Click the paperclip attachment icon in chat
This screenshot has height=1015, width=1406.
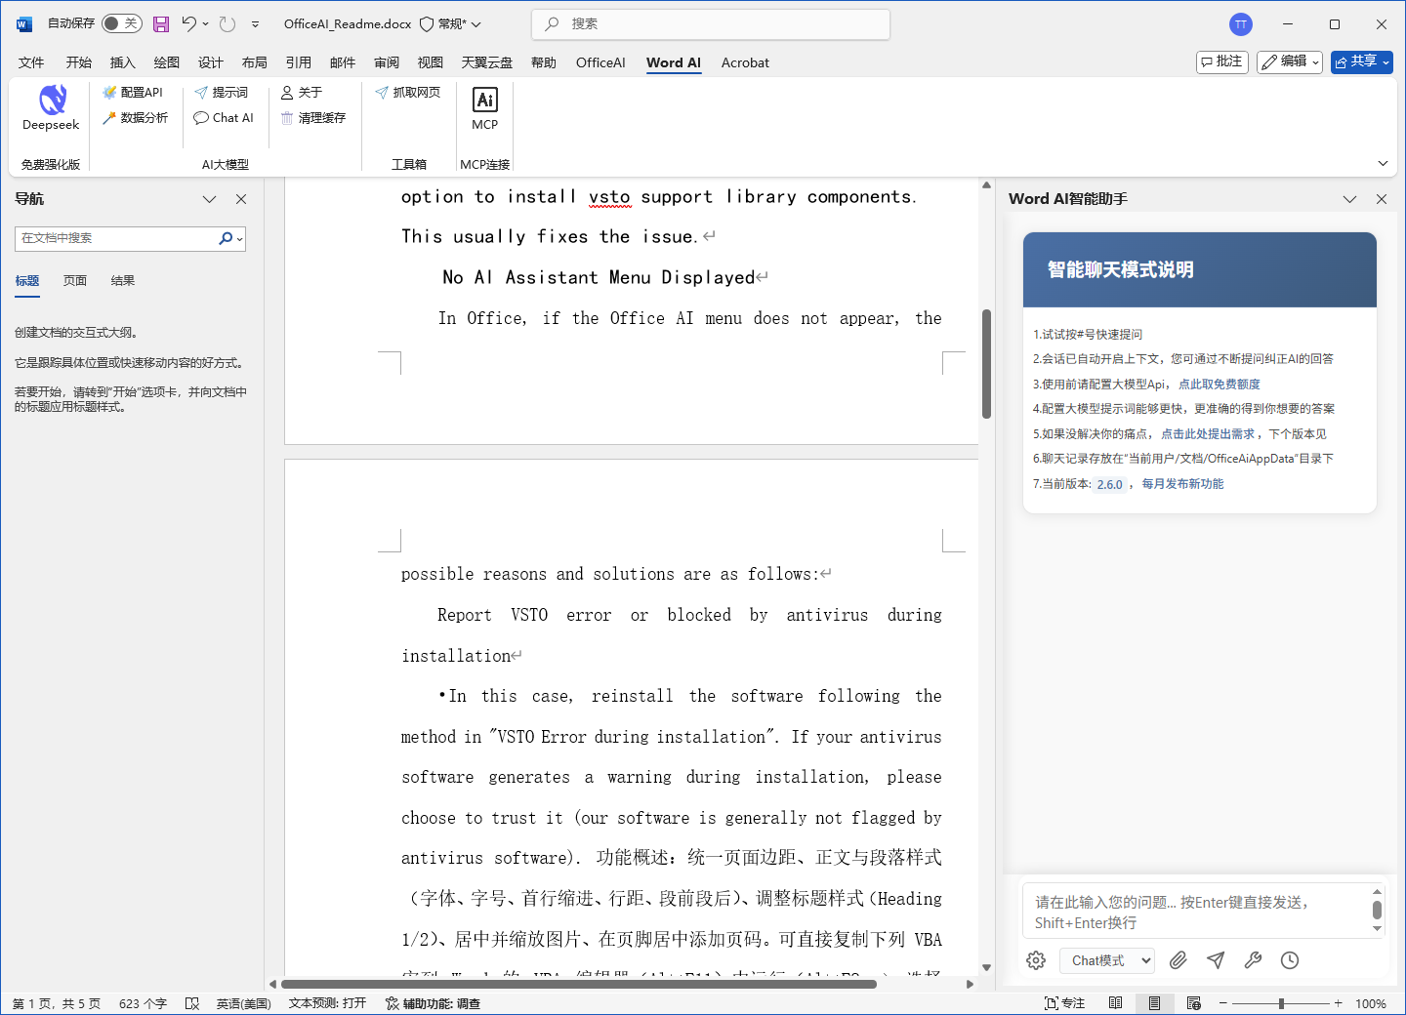click(x=1179, y=960)
